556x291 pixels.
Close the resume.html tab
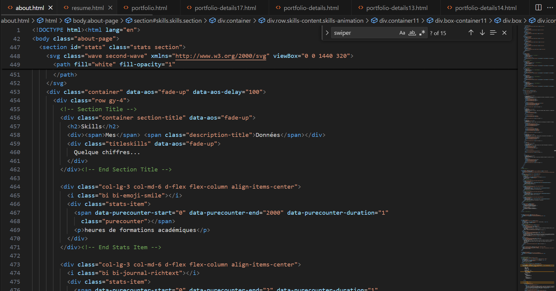coord(110,8)
